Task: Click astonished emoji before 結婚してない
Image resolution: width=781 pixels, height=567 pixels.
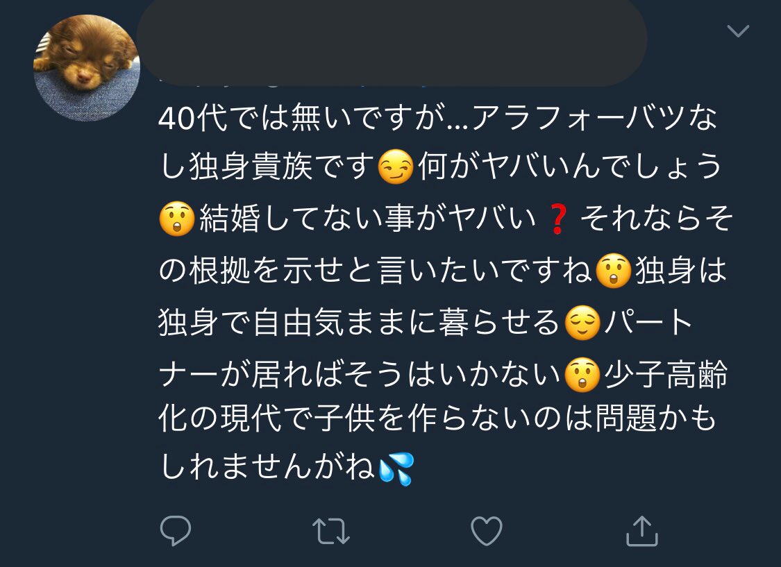Action: [x=177, y=219]
